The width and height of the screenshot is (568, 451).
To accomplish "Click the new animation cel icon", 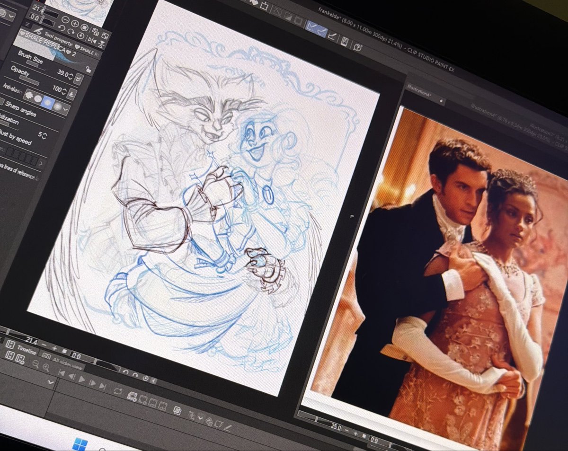I will (143, 400).
